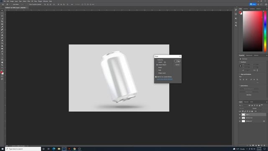268x151 pixels.
Task: Open the Learn more about Libraries link
Action: click(165, 79)
